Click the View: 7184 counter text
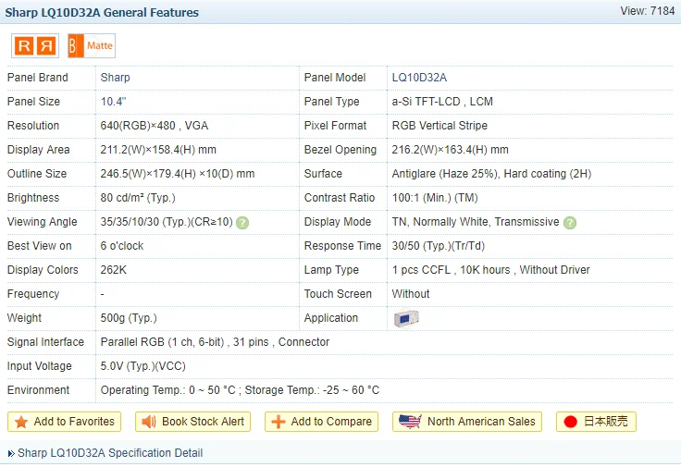Image resolution: width=681 pixels, height=467 pixels. (647, 11)
